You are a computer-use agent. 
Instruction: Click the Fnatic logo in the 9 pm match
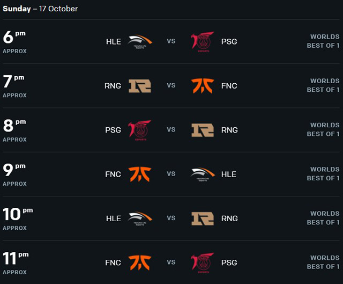tap(139, 174)
